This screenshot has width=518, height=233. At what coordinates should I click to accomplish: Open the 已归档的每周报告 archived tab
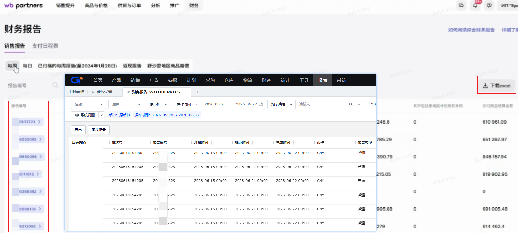tap(77, 66)
